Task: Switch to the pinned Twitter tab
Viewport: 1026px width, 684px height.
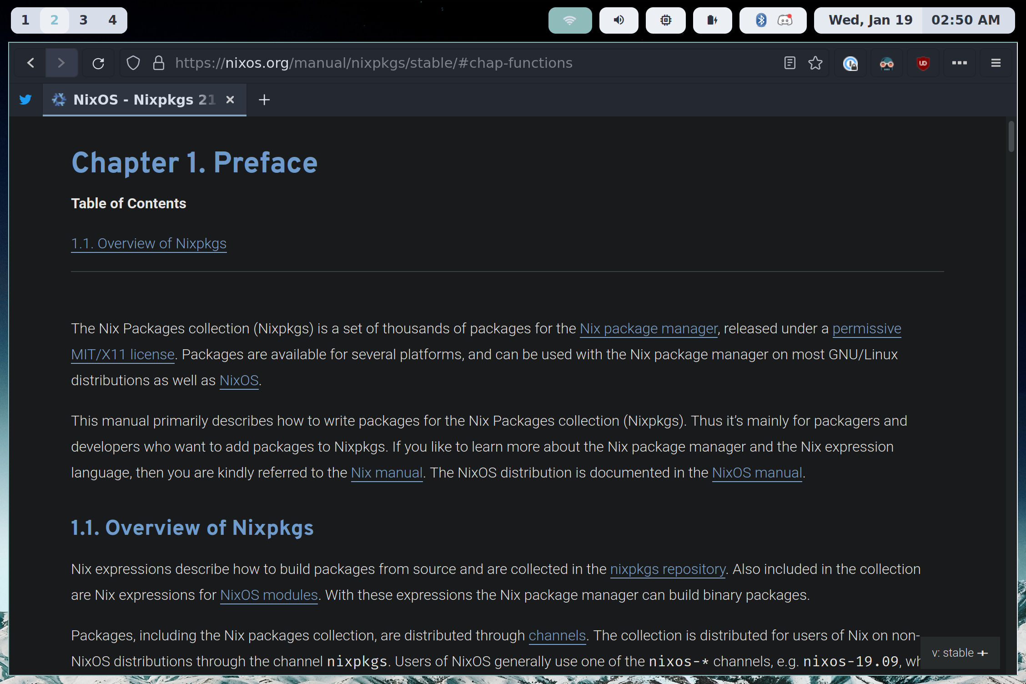Action: point(25,100)
